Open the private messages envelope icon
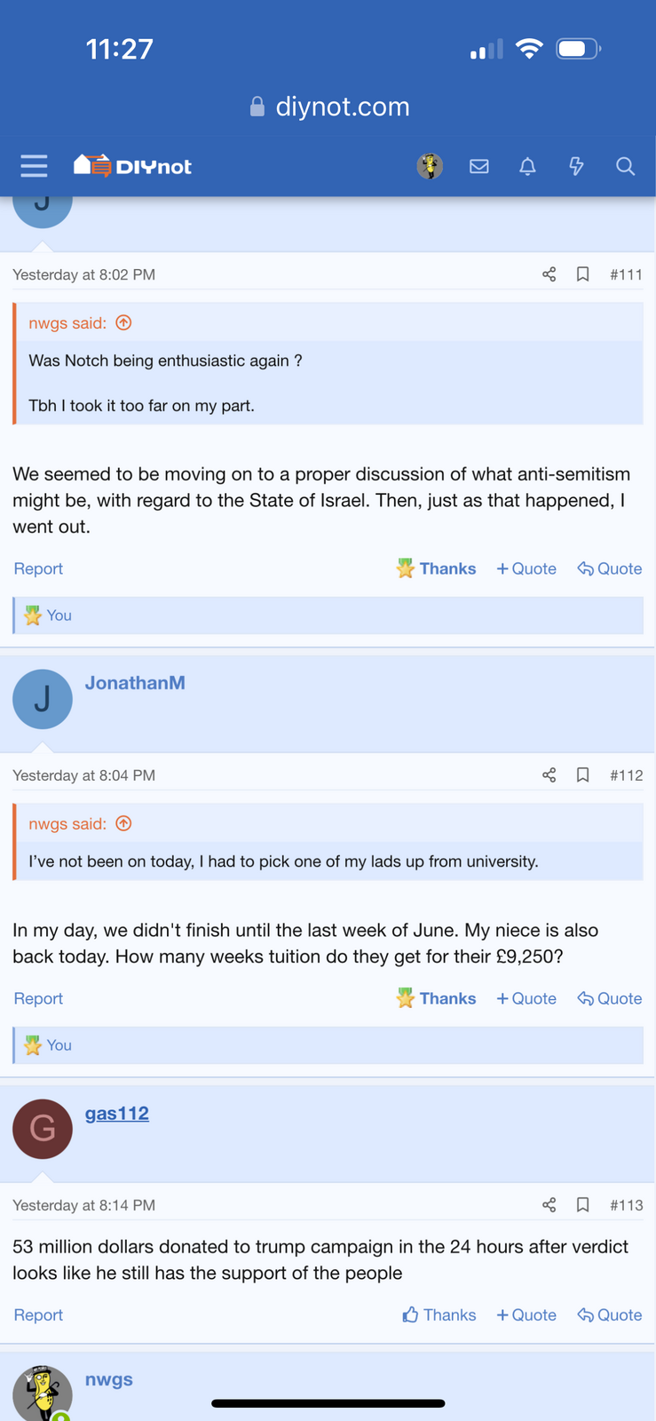Image resolution: width=656 pixels, height=1421 pixels. 479,166
